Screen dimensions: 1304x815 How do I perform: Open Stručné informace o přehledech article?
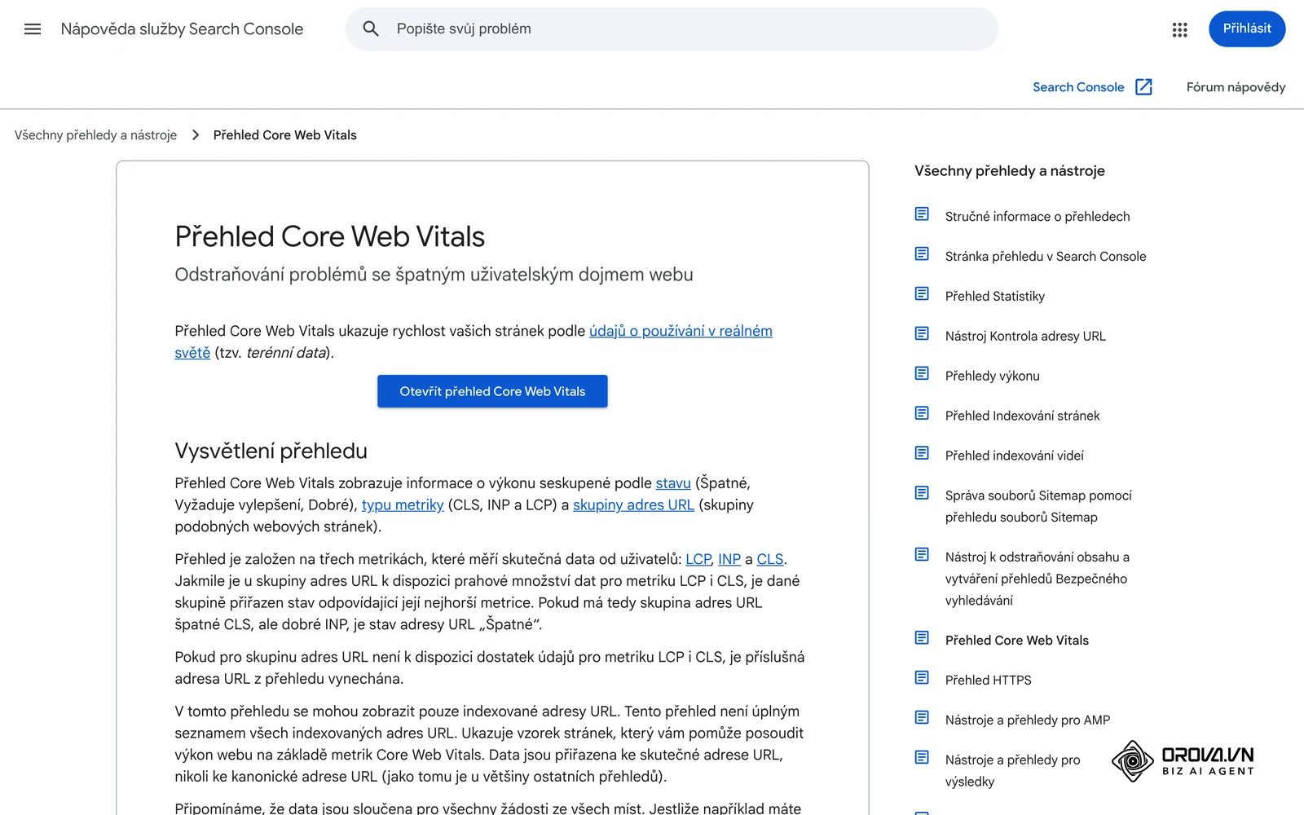click(1037, 217)
